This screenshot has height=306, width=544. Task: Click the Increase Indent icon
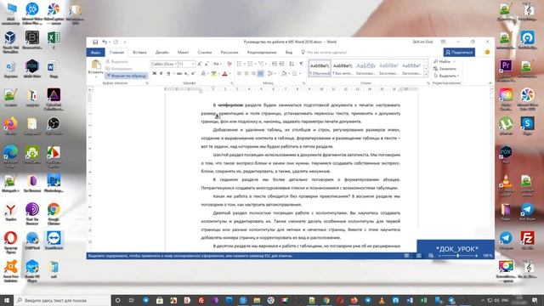[281, 64]
